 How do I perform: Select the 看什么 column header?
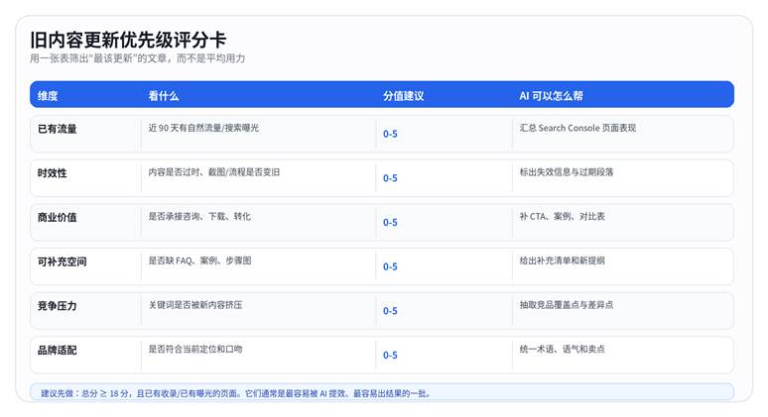click(x=164, y=96)
